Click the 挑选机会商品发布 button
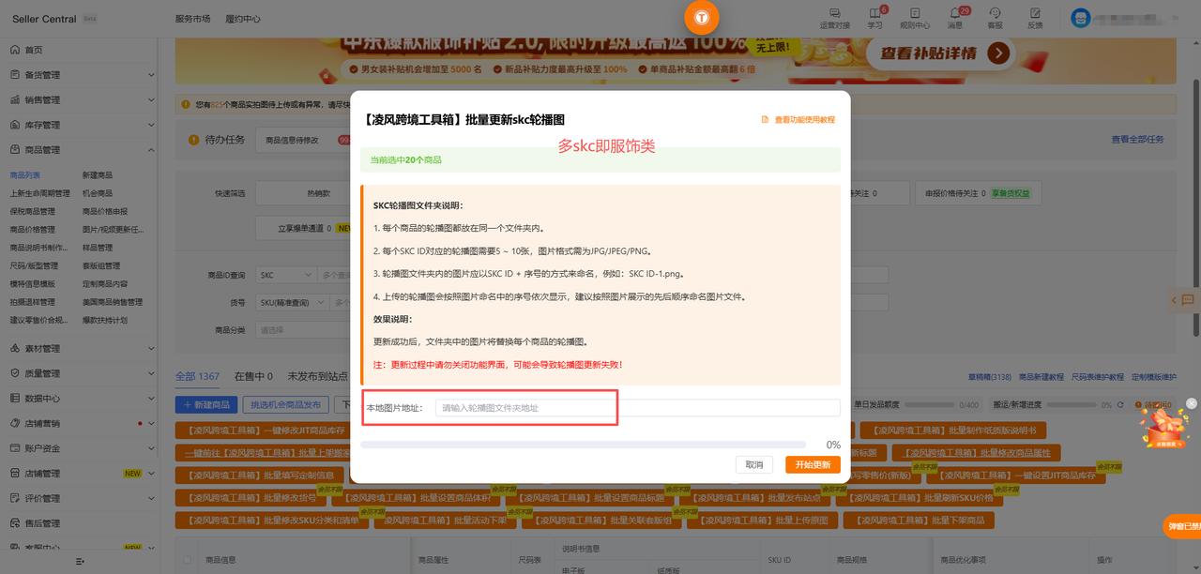Image resolution: width=1201 pixels, height=574 pixels. [285, 404]
